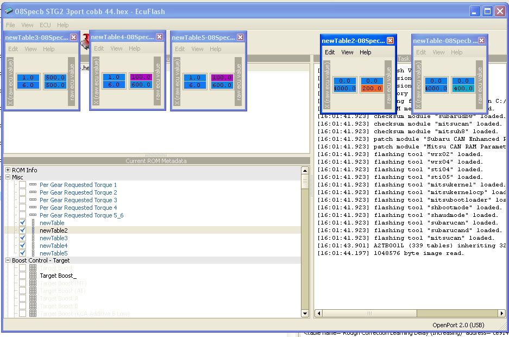Check the Per Gear Requested Torque 1 box

coord(22,185)
